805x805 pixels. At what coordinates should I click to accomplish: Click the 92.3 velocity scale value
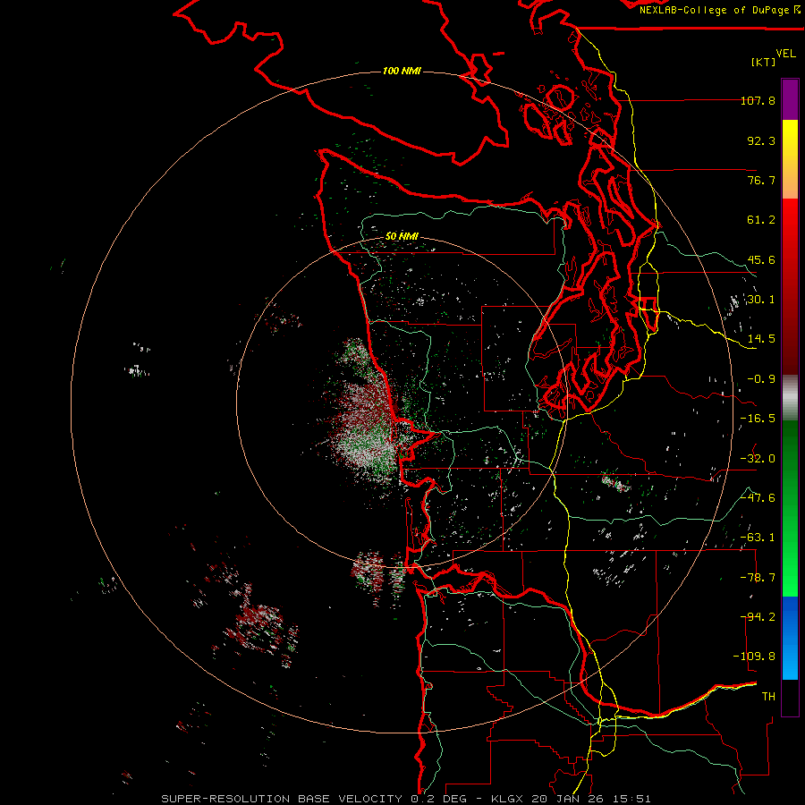761,140
